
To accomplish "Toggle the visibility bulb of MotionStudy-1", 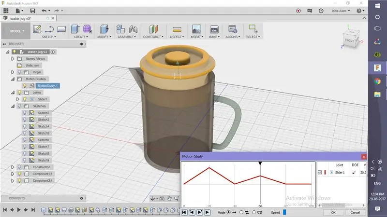I will coord(25,86).
